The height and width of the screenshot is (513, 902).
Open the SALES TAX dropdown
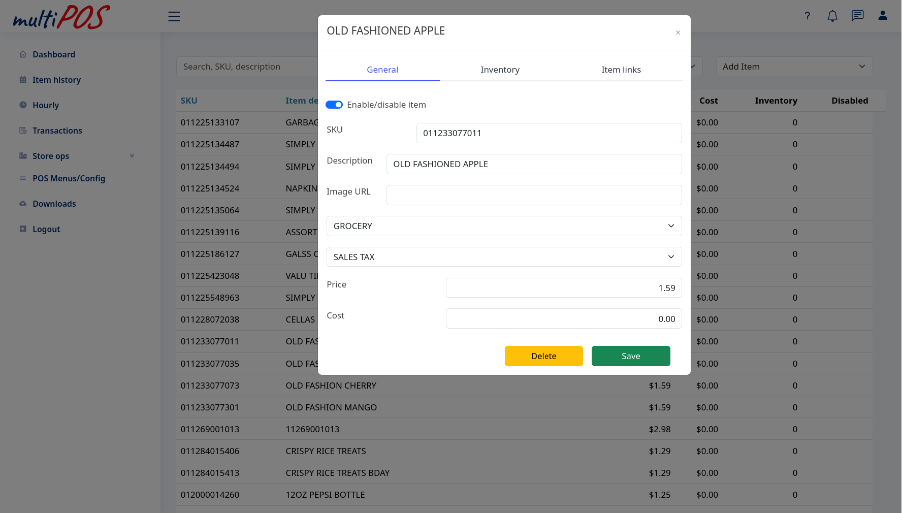coord(504,257)
